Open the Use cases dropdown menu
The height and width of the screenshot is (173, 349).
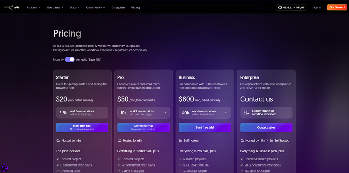(55, 7)
